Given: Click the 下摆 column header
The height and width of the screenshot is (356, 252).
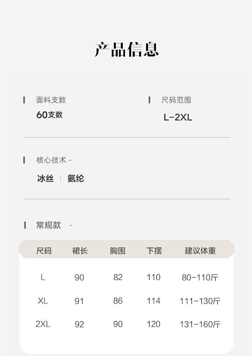Looking at the screenshot, I should tap(154, 251).
